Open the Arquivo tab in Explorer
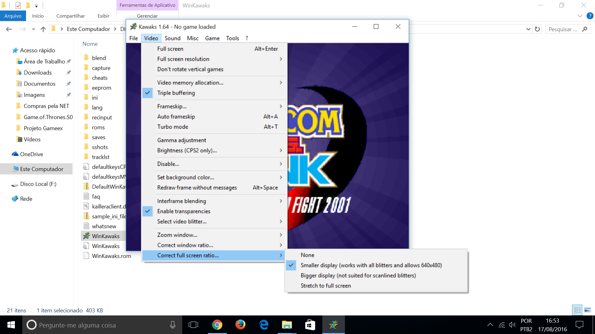Screen dimensions: 595x334 click(x=13, y=16)
